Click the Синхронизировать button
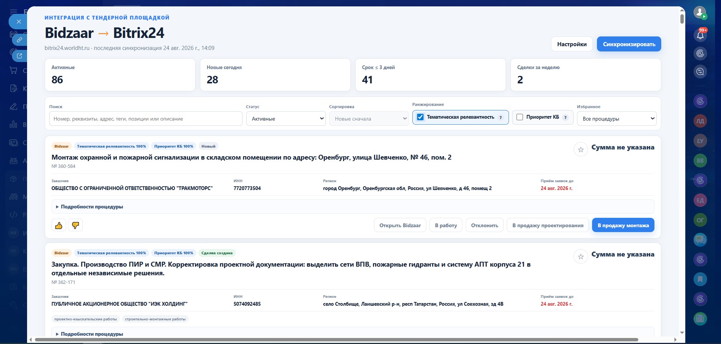 (629, 44)
